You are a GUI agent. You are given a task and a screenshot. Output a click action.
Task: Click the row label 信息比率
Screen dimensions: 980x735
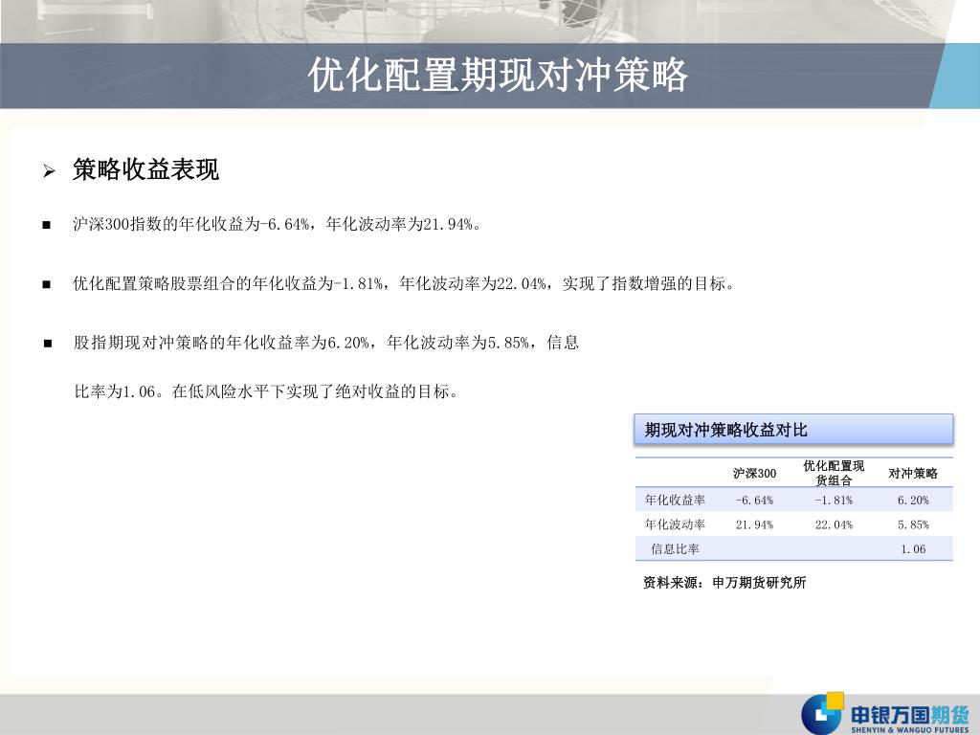click(675, 548)
